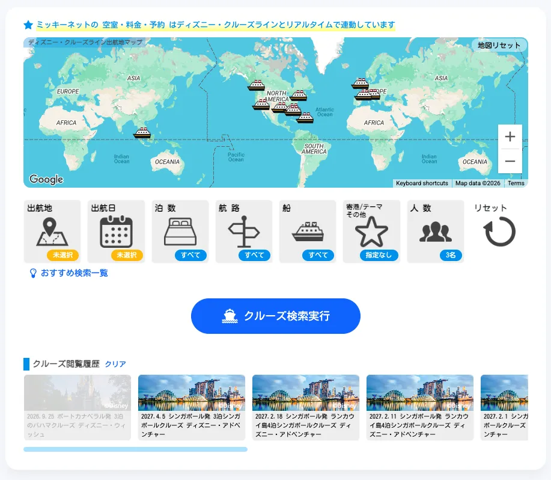Open the 2026.9.25 Port Canaveral cruise thumbnail
The height and width of the screenshot is (480, 551).
(x=78, y=407)
